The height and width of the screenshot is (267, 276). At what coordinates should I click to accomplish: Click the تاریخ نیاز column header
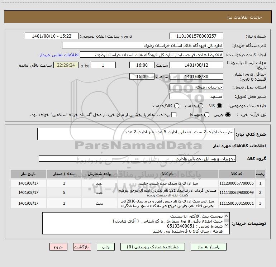coord(28,174)
